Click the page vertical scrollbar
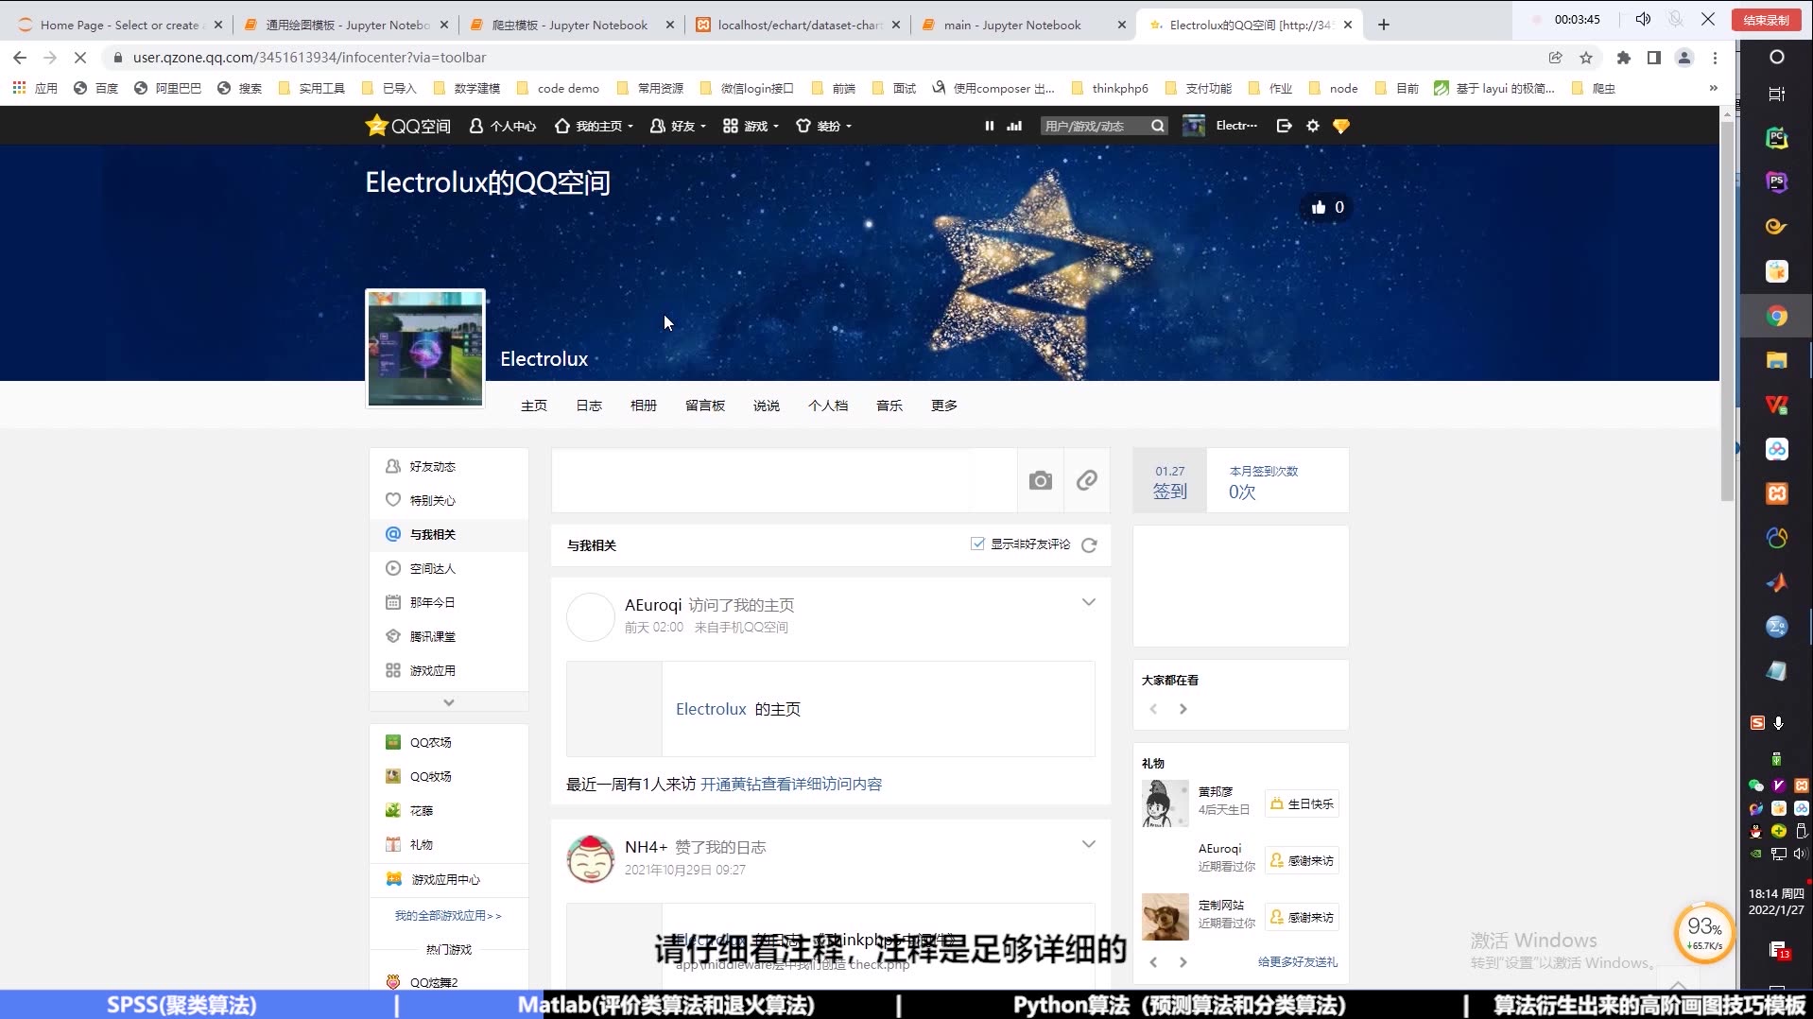Viewport: 1813px width, 1019px height. pos(1727,312)
